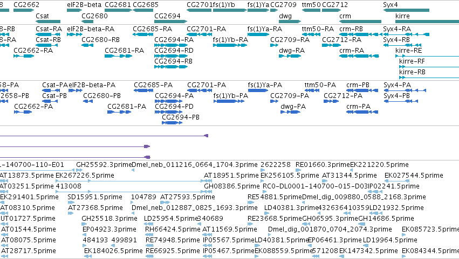This screenshot has width=459, height=259.
Task: Open the Syx4-RA transcript
Action: (406, 34)
